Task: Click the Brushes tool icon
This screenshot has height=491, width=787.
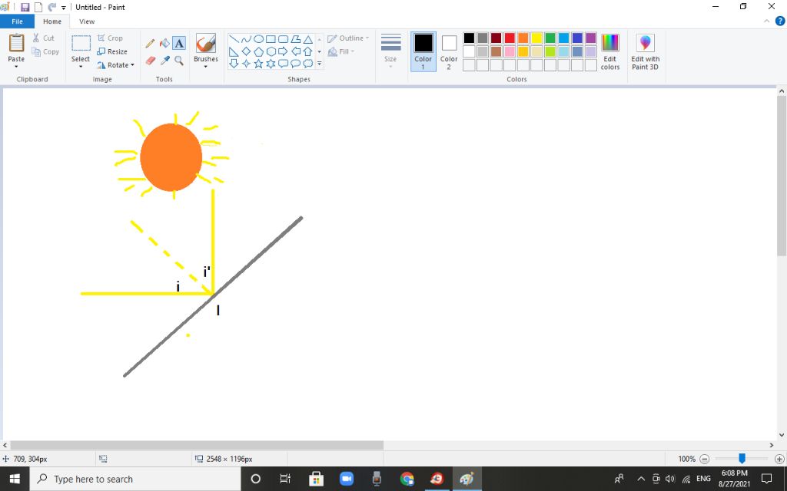Action: [206, 43]
